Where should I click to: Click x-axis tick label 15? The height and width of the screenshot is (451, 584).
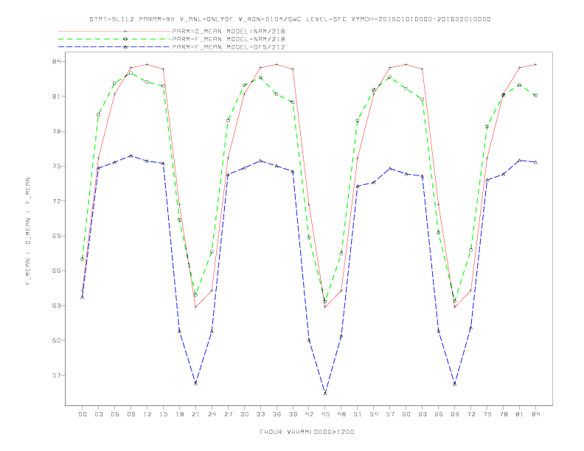(163, 414)
